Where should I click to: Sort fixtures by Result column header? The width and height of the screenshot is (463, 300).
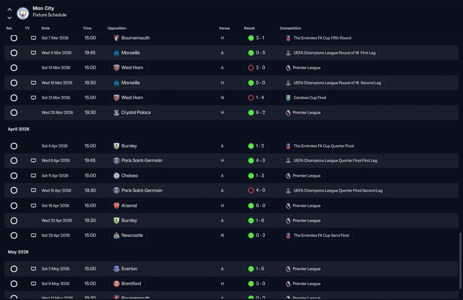point(249,28)
